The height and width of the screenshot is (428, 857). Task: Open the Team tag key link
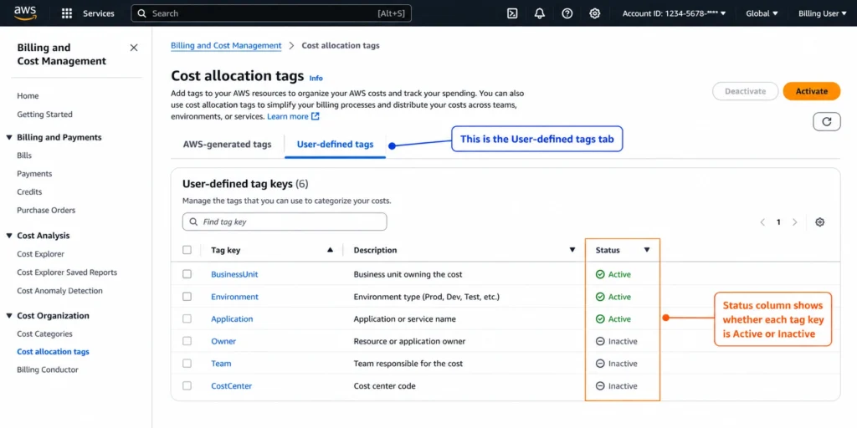point(221,364)
